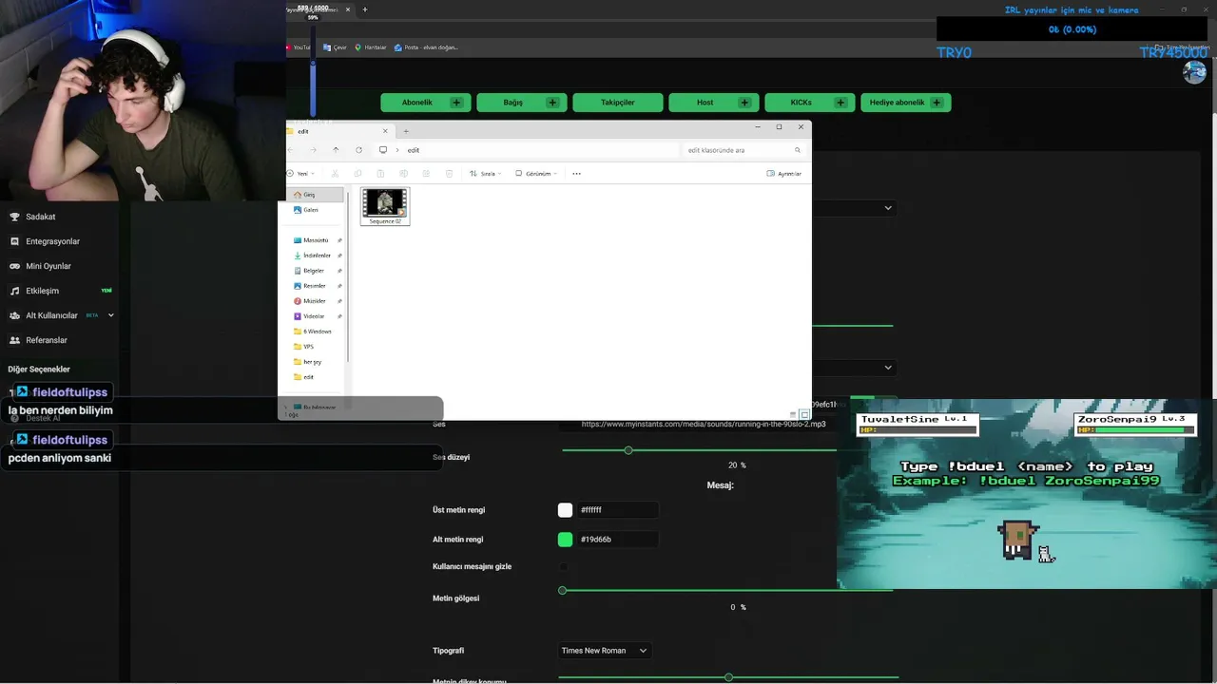This screenshot has height=684, width=1217.
Task: Open Belgeler folder in Explorer sidebar
Action: (x=316, y=271)
